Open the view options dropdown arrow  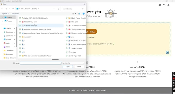click(76, 14)
